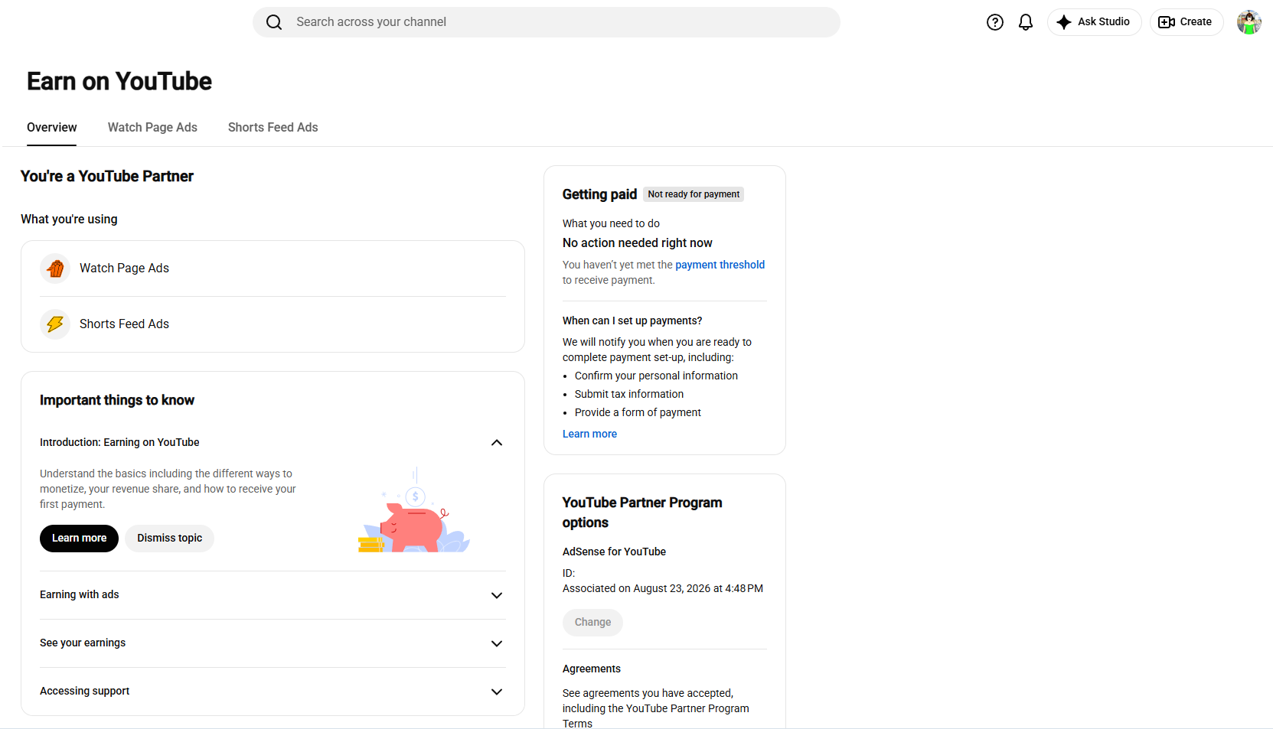Open the payment threshold link
The width and height of the screenshot is (1273, 729).
click(x=720, y=265)
